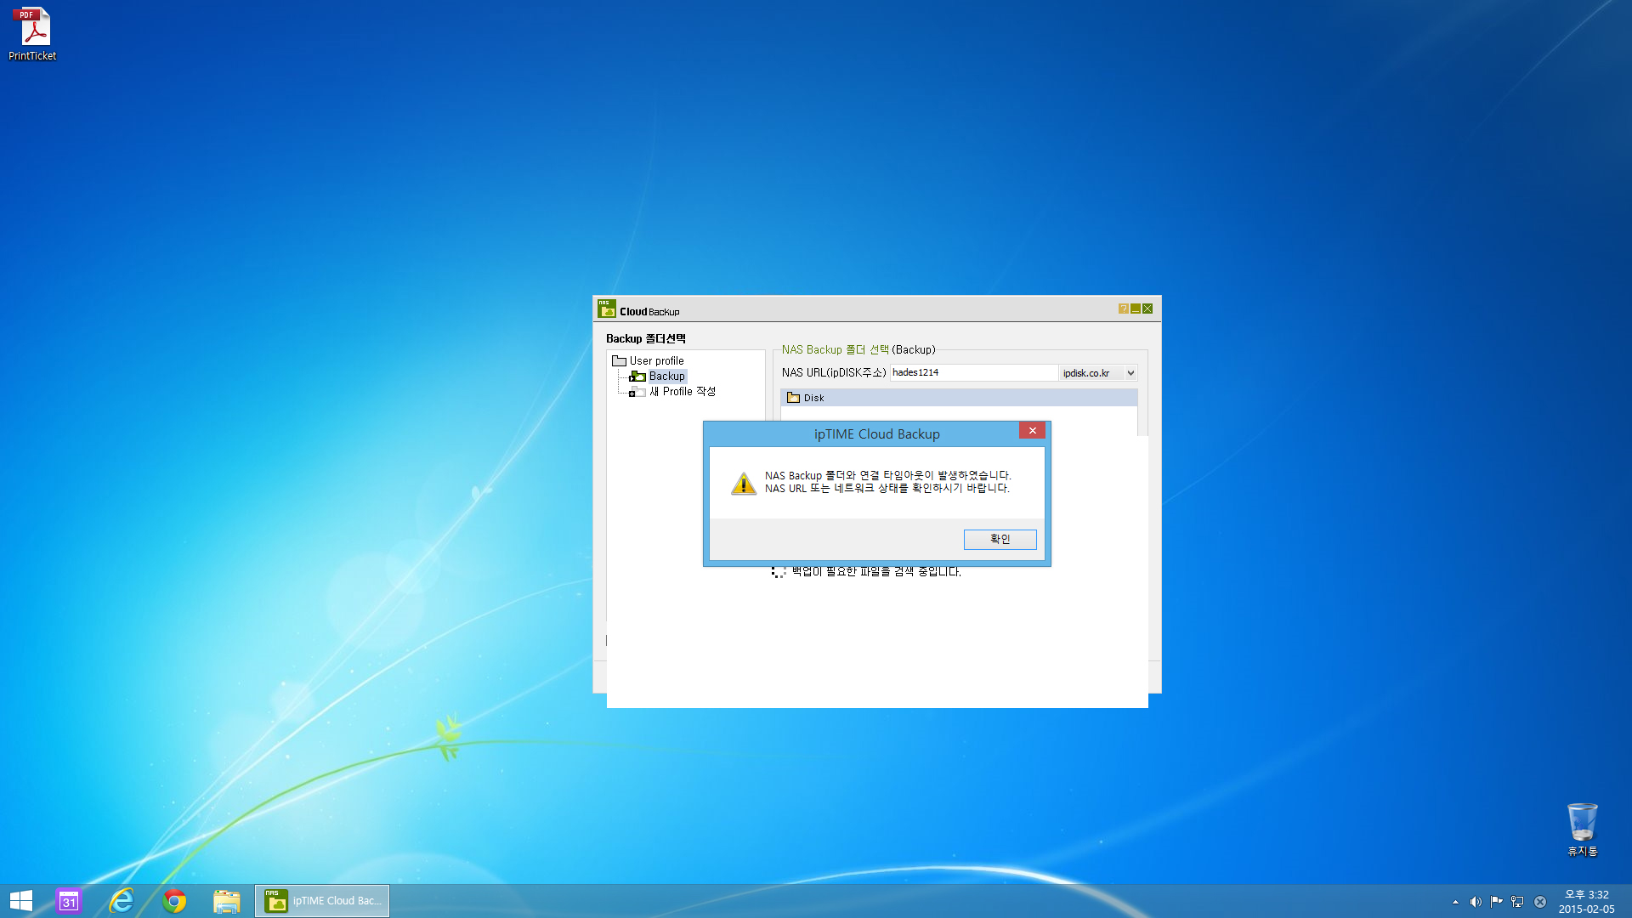The image size is (1632, 918).
Task: Expand the 새 Profile 작성 tree node
Action: click(x=632, y=394)
